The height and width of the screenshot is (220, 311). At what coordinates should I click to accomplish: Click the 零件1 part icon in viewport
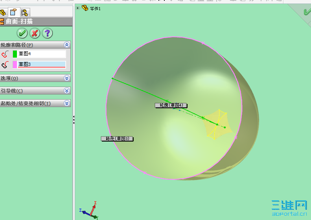pos(85,8)
